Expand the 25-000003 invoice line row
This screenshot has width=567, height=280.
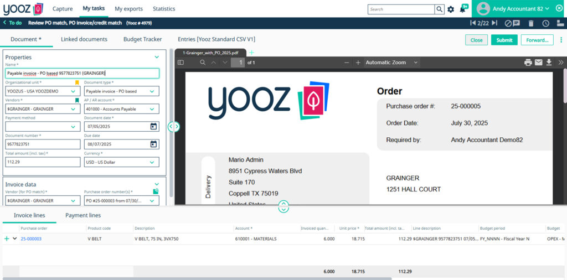click(15, 238)
